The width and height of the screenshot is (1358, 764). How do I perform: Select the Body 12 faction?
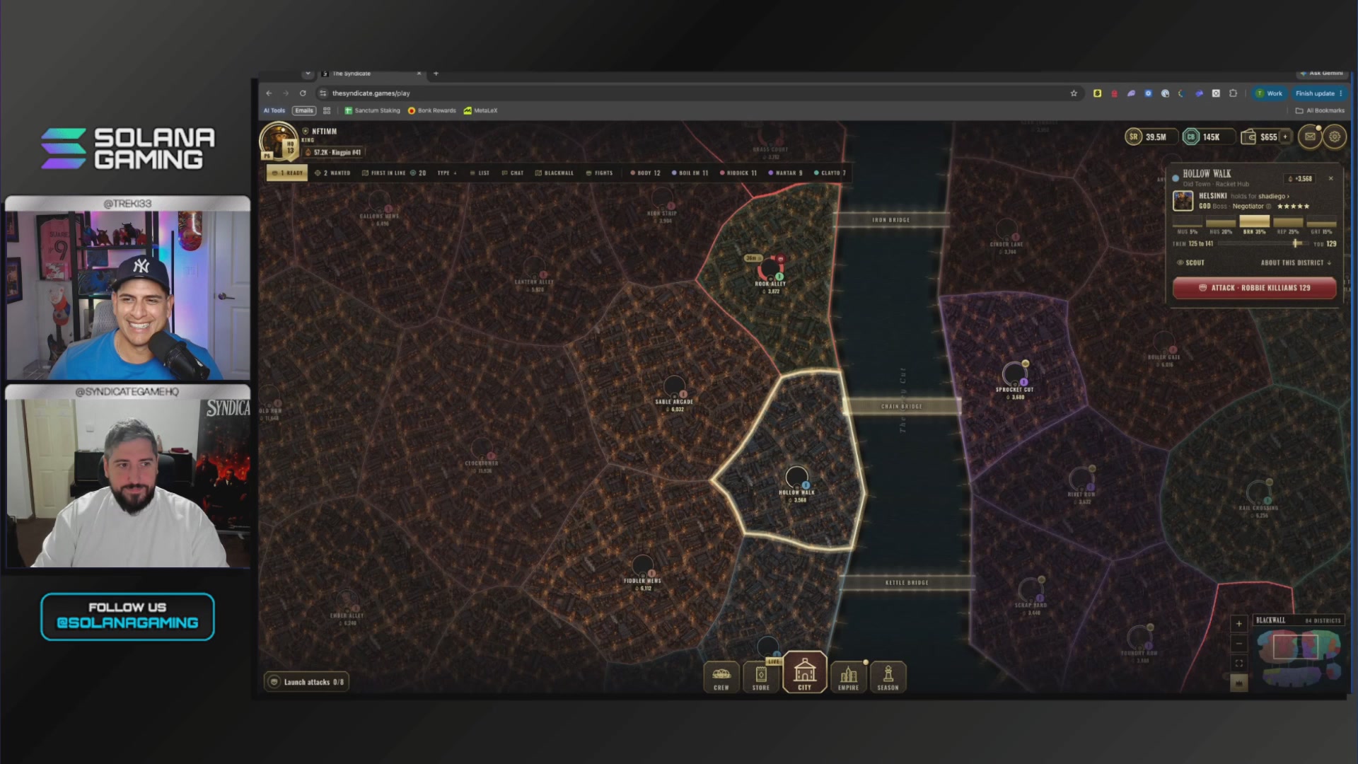(x=645, y=173)
